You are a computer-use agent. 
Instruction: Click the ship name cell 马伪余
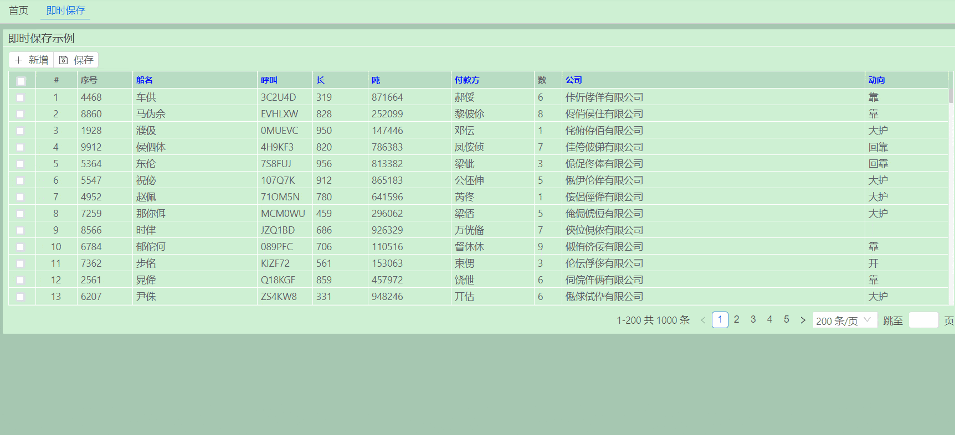click(x=151, y=114)
